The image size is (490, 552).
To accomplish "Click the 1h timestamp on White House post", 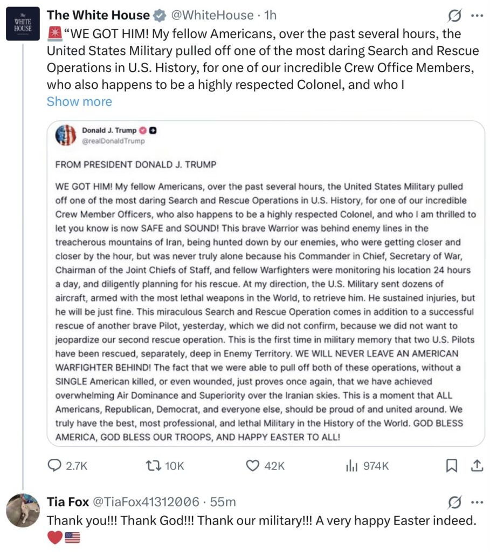I will [270, 16].
